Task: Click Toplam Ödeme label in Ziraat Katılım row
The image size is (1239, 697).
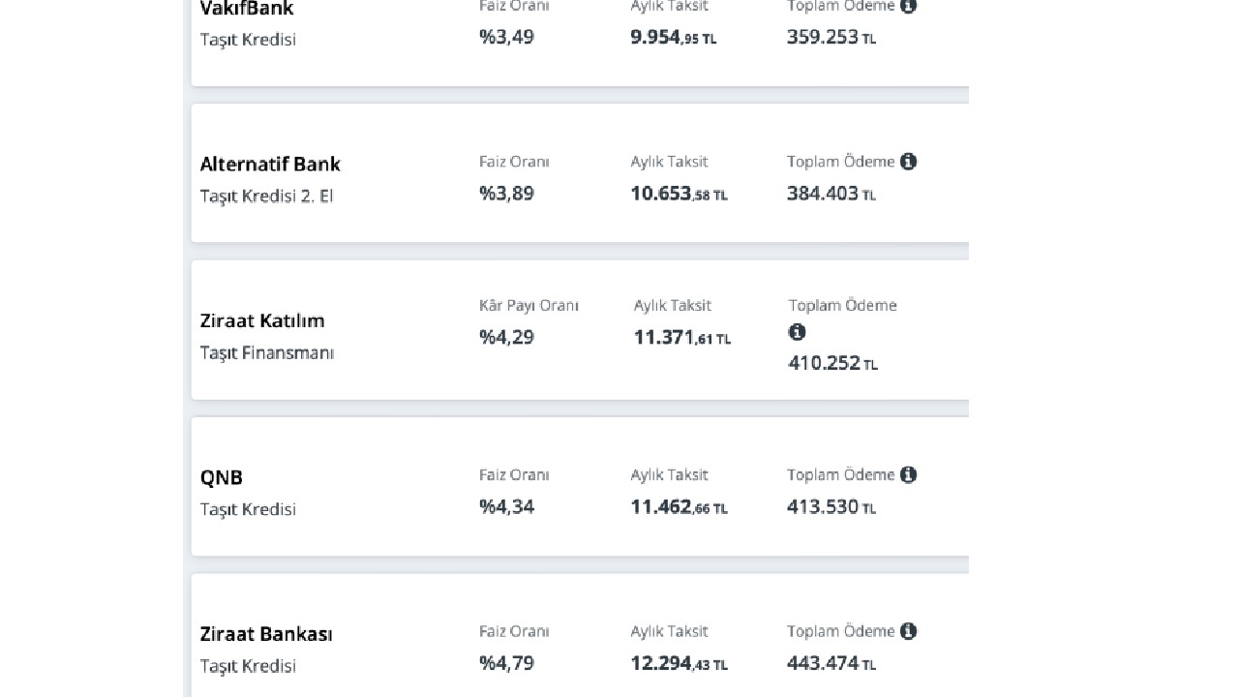Action: [843, 305]
